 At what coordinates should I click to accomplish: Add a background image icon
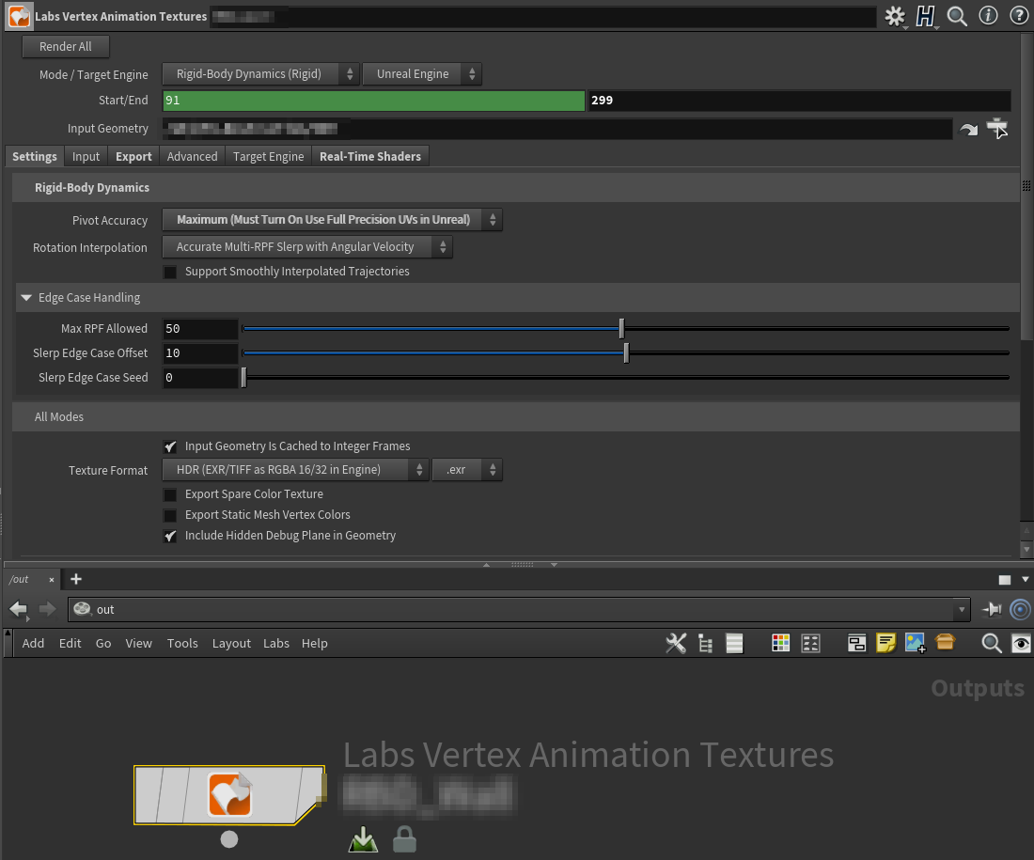[x=916, y=643]
